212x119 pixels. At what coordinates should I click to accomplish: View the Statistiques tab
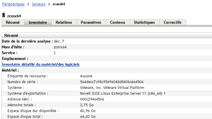[x=144, y=22]
